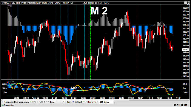Click the 06:42 time axis label
Viewport: 191px width, 107px height.
64,98
